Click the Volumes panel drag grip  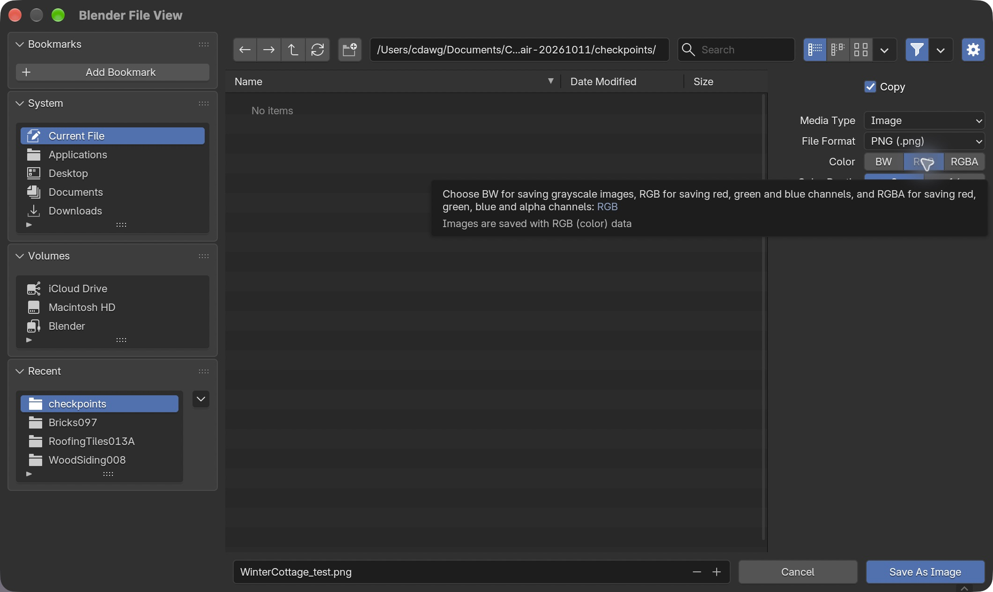(204, 256)
